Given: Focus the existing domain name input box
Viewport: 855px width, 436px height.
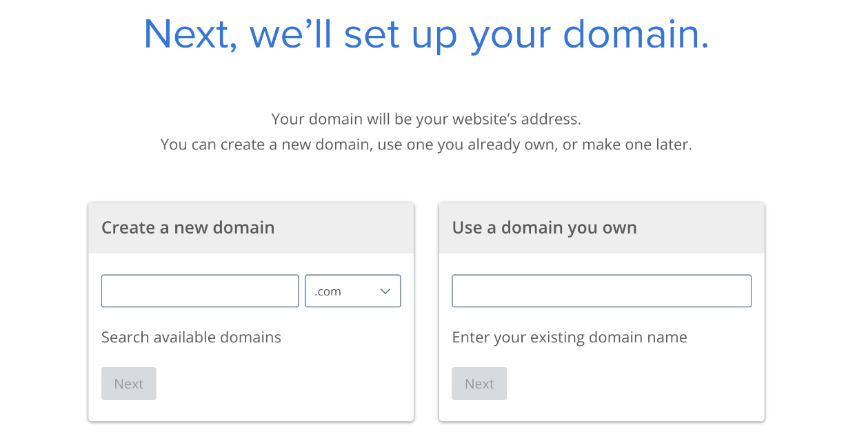Looking at the screenshot, I should (x=601, y=291).
